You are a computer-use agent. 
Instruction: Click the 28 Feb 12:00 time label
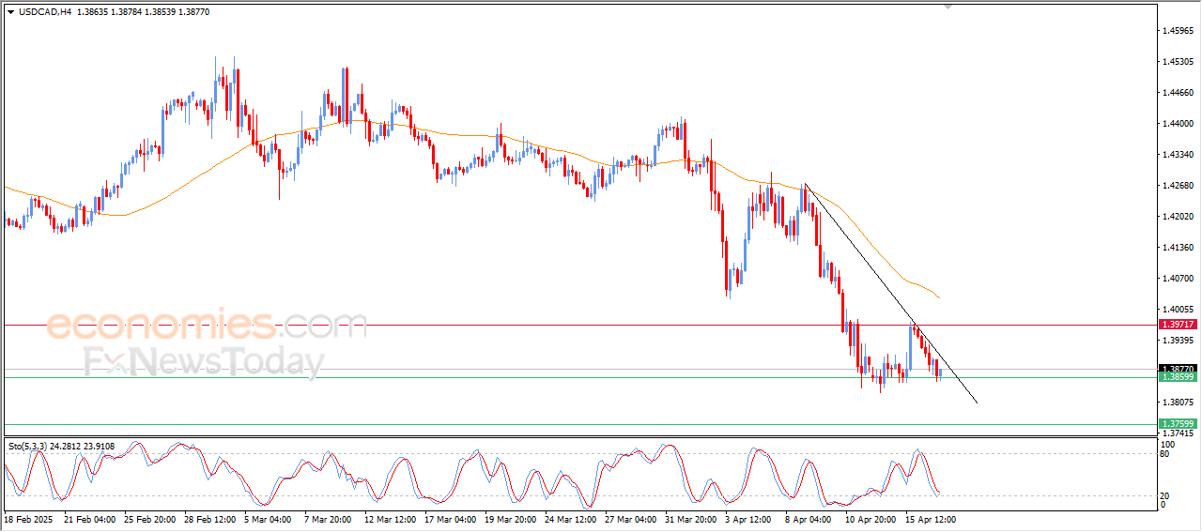211,519
